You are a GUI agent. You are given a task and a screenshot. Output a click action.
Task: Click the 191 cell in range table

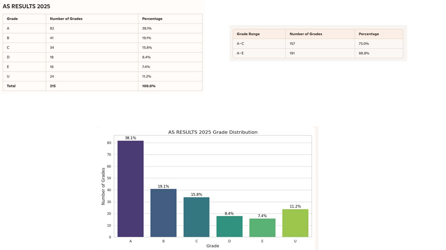(292, 53)
